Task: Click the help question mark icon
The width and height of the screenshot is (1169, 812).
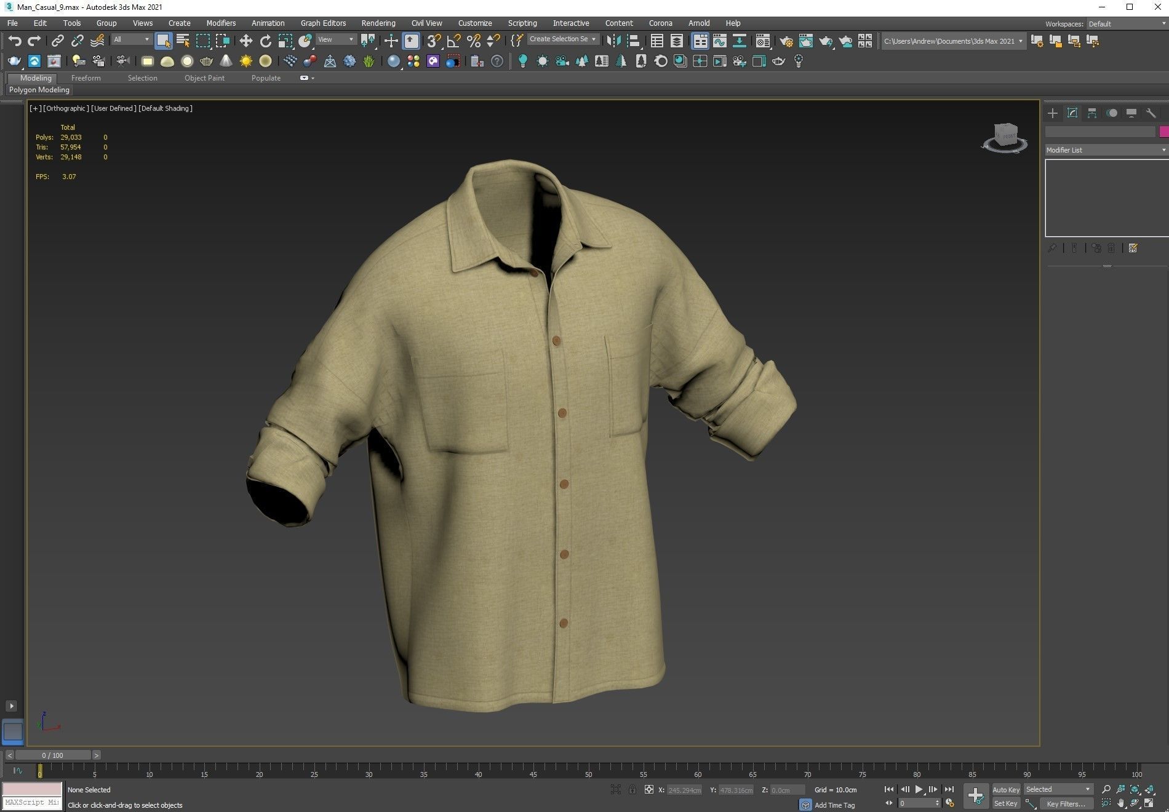Action: 497,61
